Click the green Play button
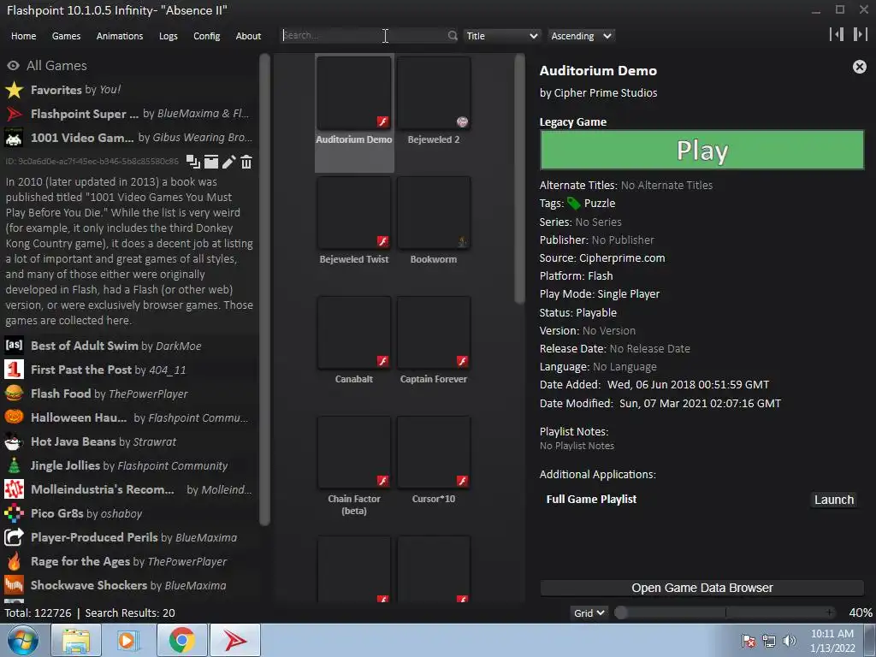This screenshot has width=876, height=657. pyautogui.click(x=701, y=150)
